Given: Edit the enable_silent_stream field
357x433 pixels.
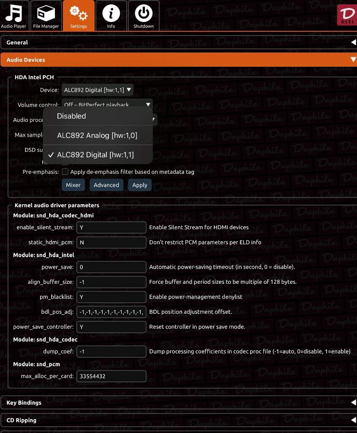Looking at the screenshot, I should tap(112, 227).
